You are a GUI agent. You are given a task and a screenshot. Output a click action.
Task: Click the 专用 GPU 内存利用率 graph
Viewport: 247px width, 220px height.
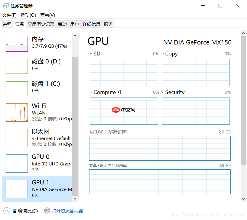click(160, 148)
